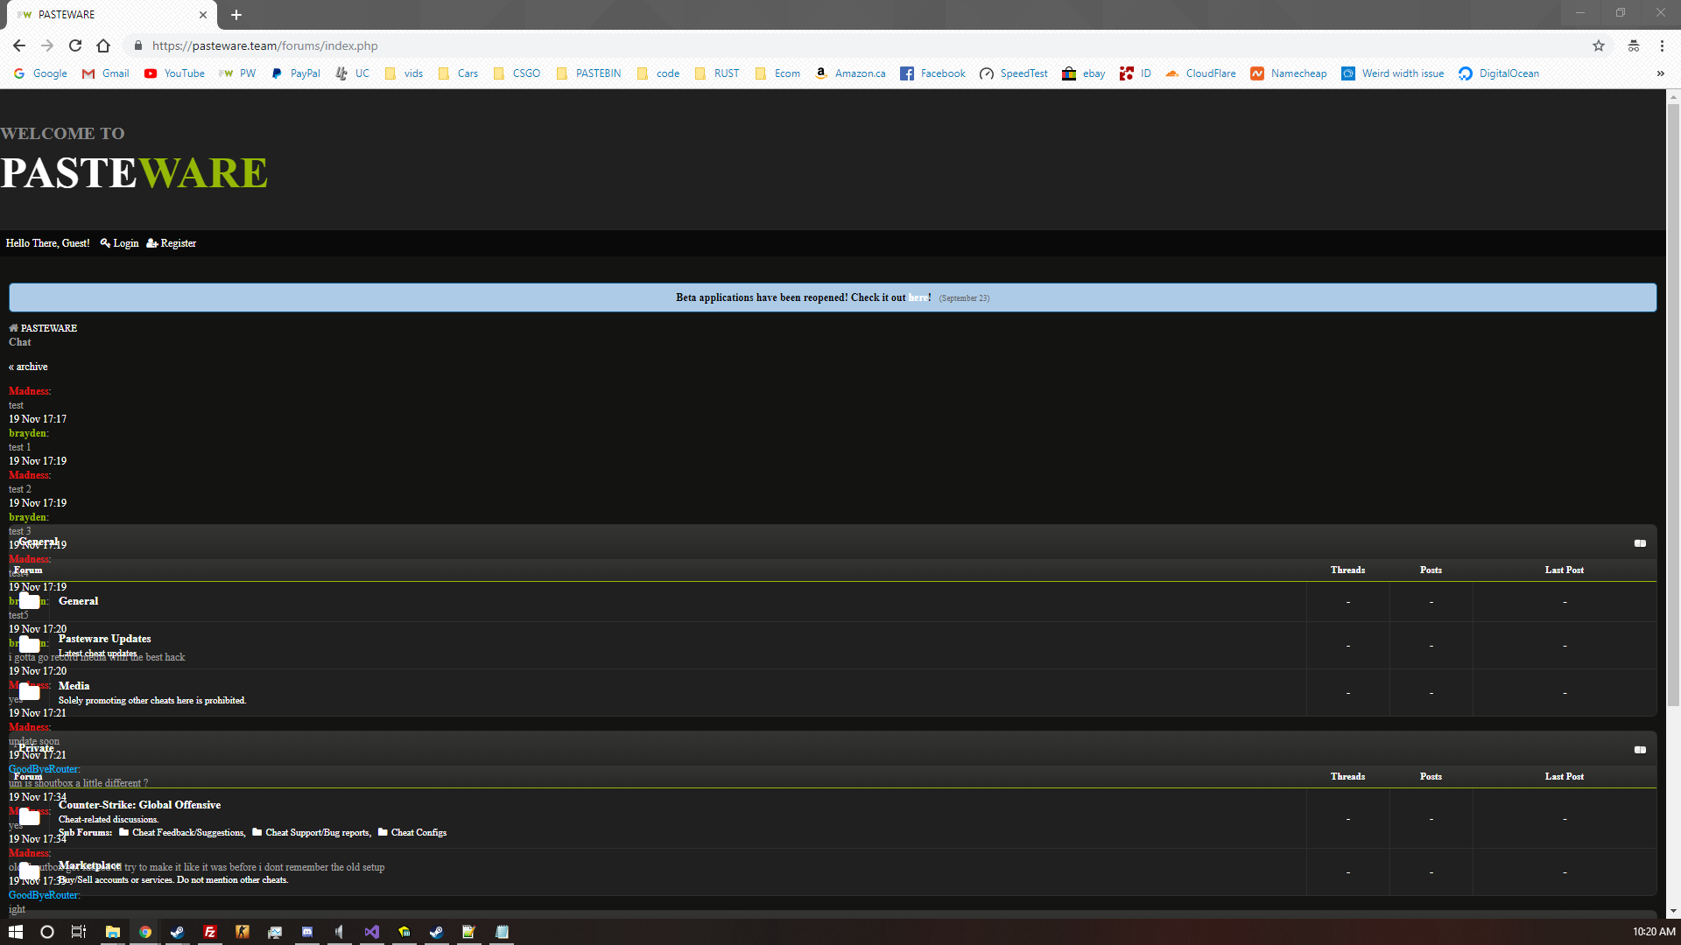The width and height of the screenshot is (1681, 945).
Task: Open the Facebook bookmark
Action: pos(933,73)
